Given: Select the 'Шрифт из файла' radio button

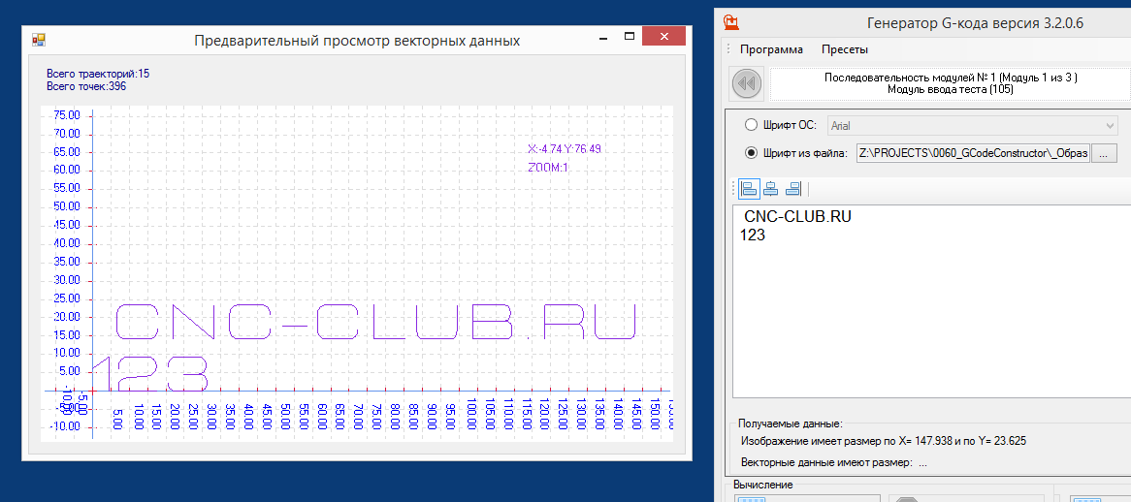Looking at the screenshot, I should (751, 153).
